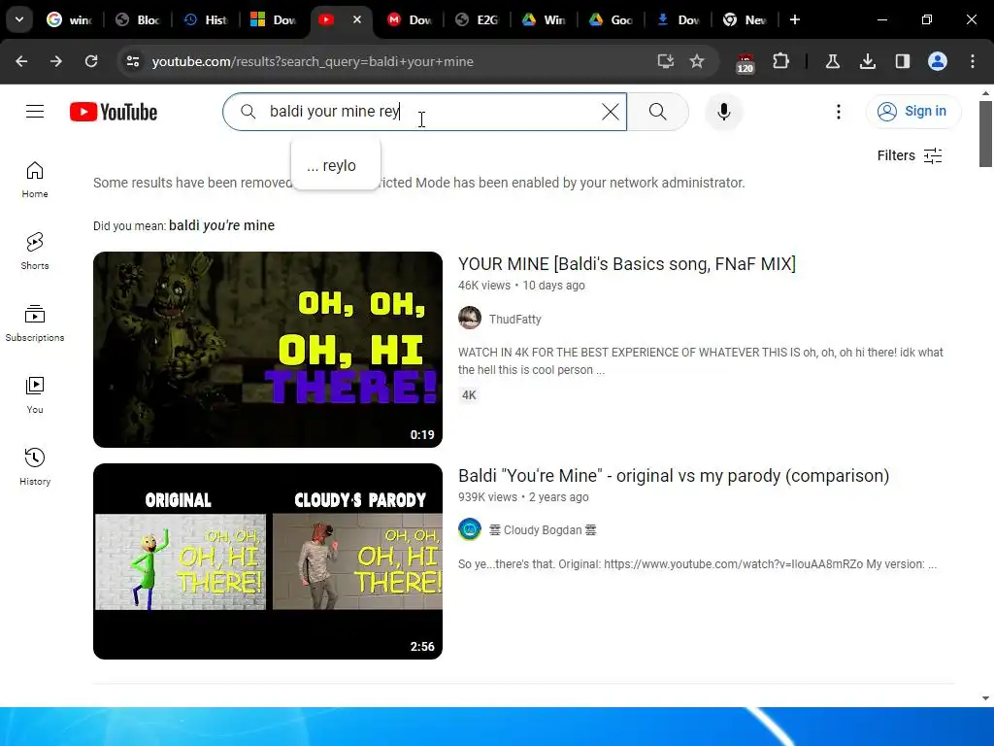Bookmark this page with star icon

pyautogui.click(x=697, y=61)
